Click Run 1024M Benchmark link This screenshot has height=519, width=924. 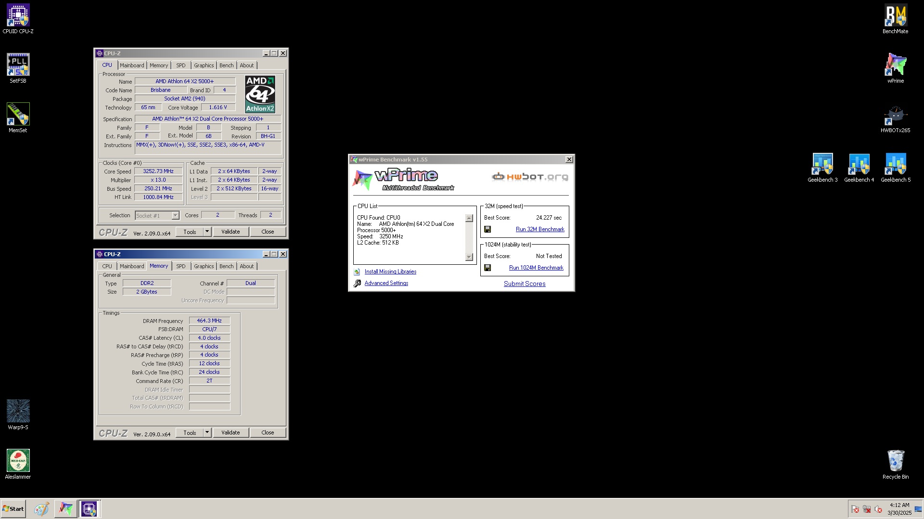(536, 268)
